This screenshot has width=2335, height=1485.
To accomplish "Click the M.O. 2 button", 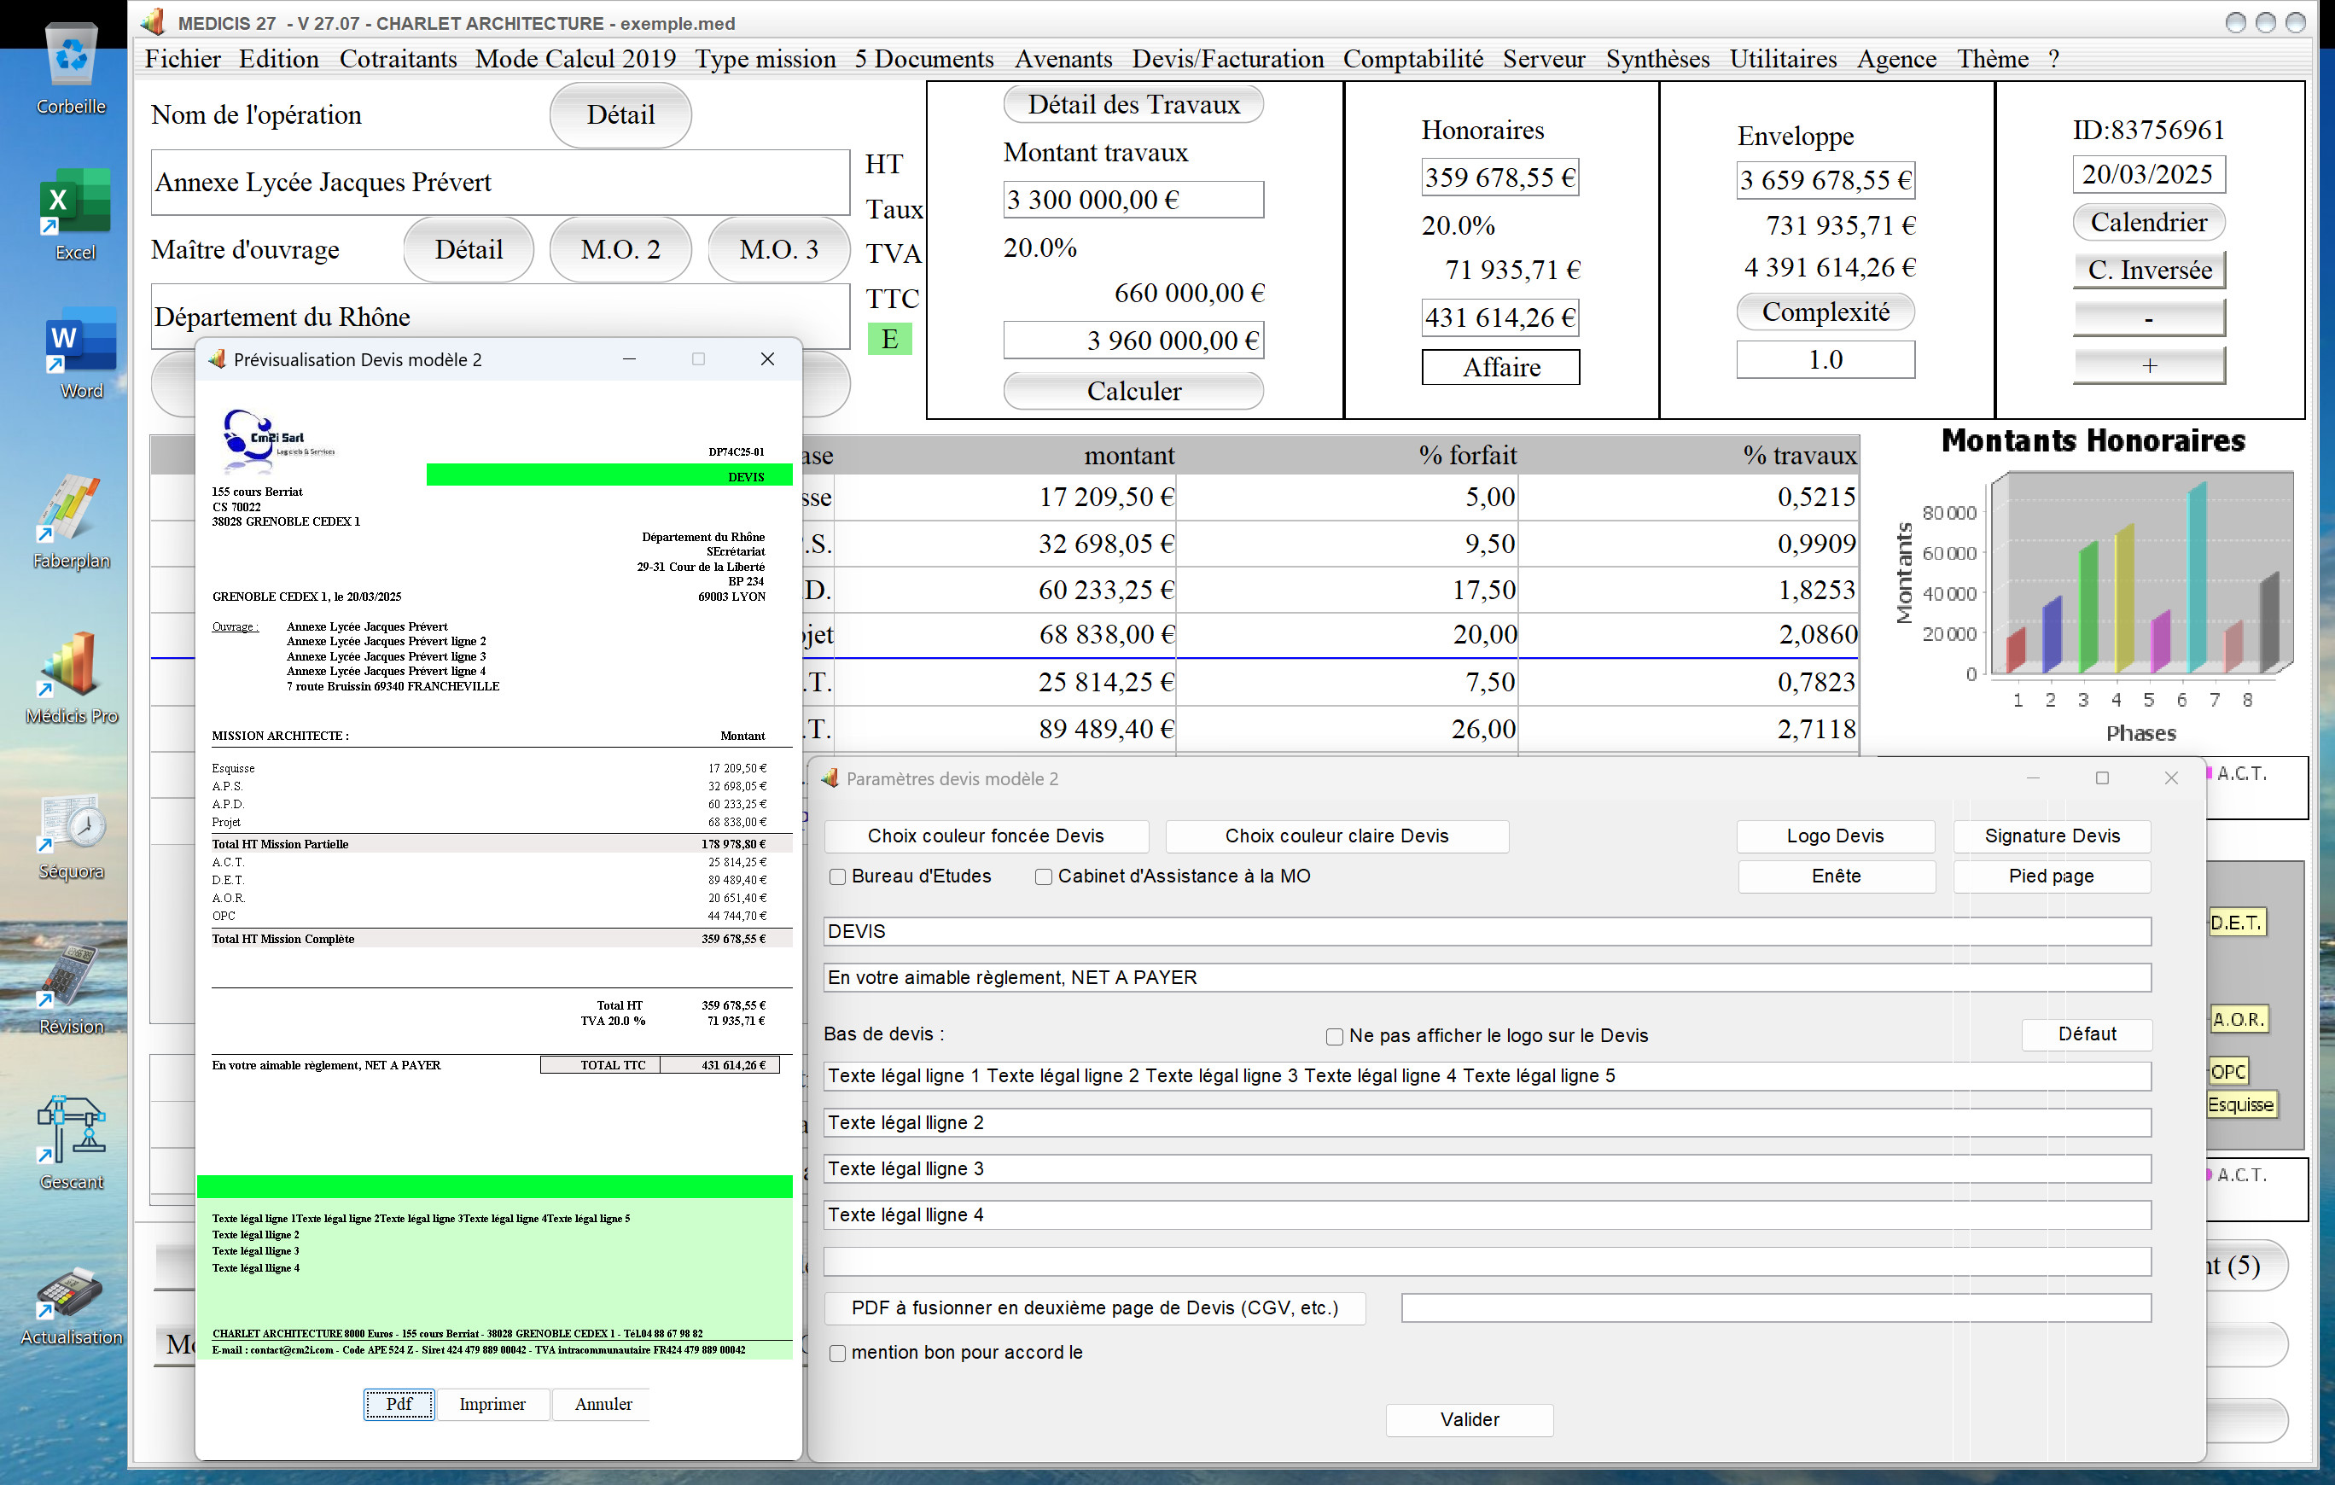I will click(620, 249).
